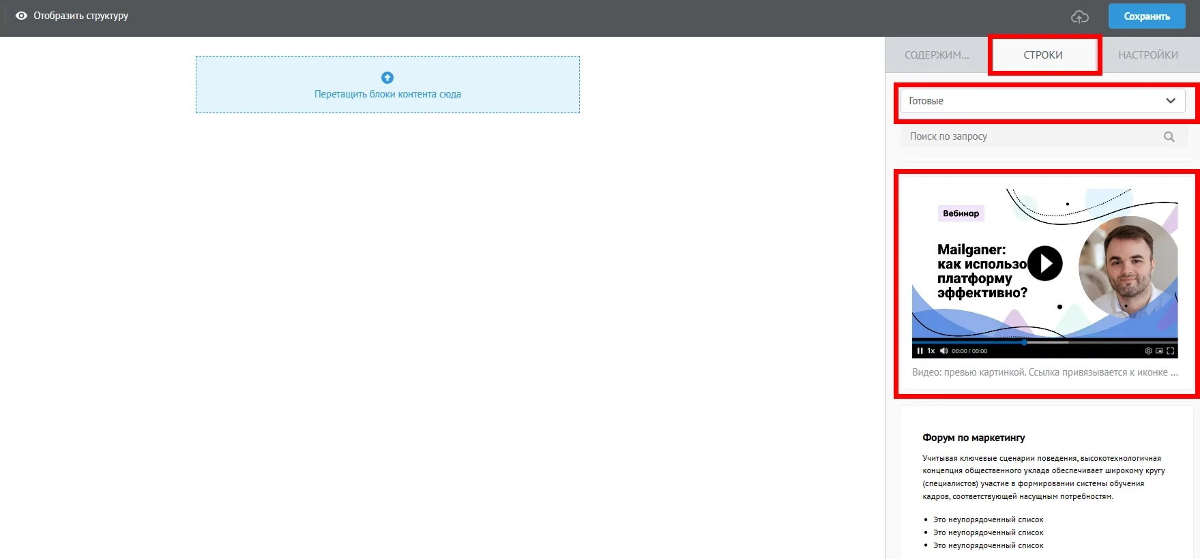The image size is (1200, 559).
Task: Click the fullscreen icon in video preview
Action: 1171,351
